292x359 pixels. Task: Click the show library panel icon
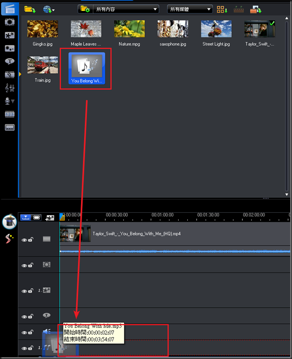239,10
